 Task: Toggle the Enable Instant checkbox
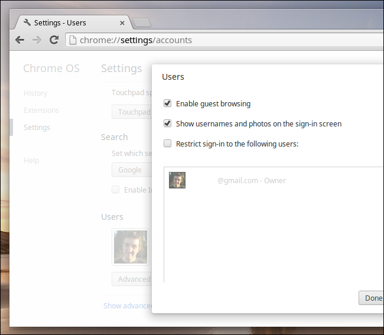pos(116,190)
